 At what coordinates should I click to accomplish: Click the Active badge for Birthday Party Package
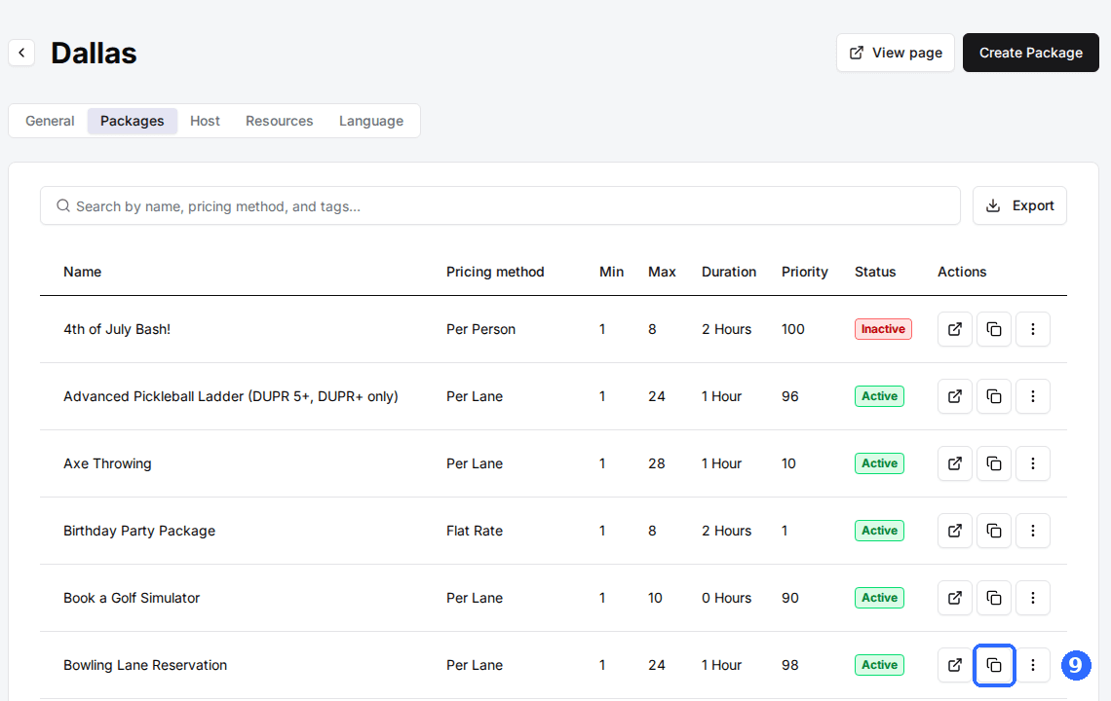coord(879,531)
